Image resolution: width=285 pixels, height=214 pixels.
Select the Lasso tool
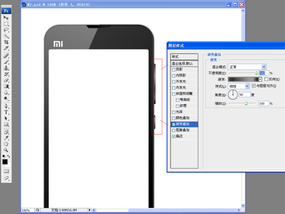point(6,30)
